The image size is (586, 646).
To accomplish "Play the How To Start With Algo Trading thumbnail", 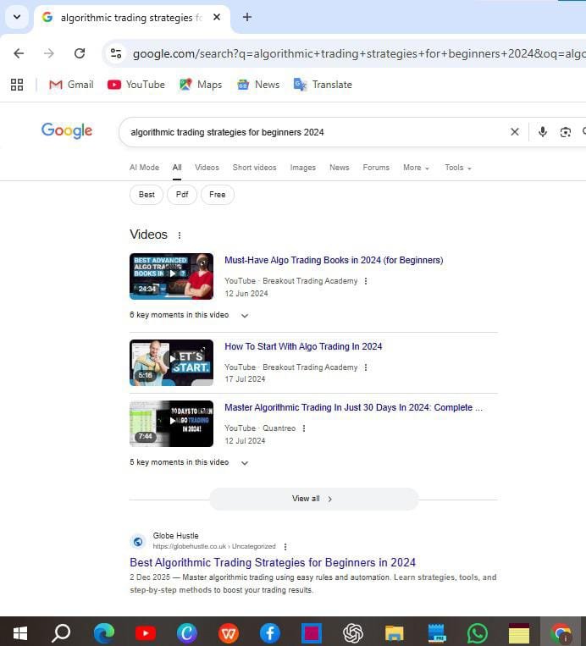I will click(x=171, y=362).
